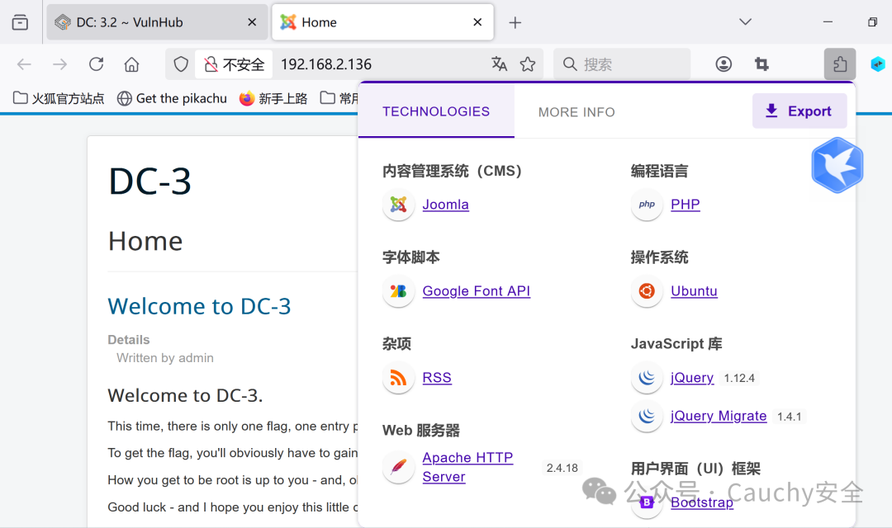The image size is (892, 528).
Task: Reload the current page
Action: coord(96,64)
